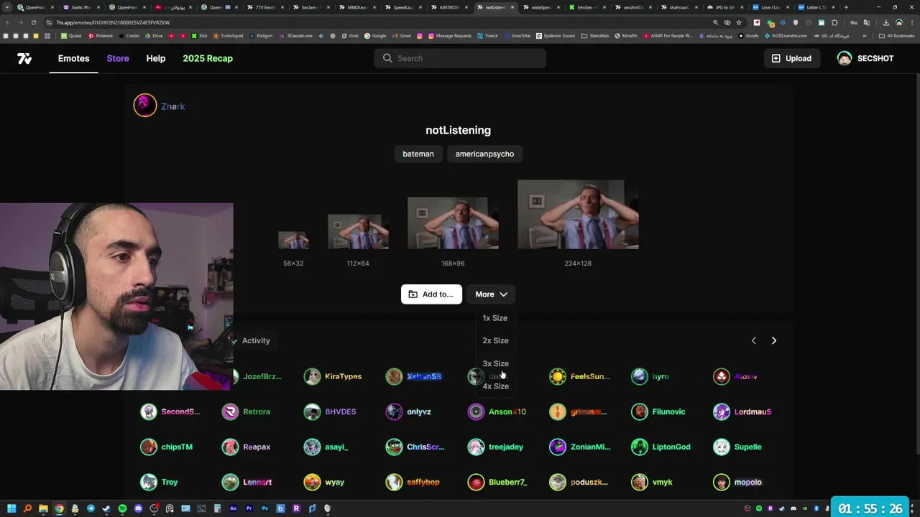Open Lordmau5 channel link
This screenshot has width=920, height=517.
(753, 411)
